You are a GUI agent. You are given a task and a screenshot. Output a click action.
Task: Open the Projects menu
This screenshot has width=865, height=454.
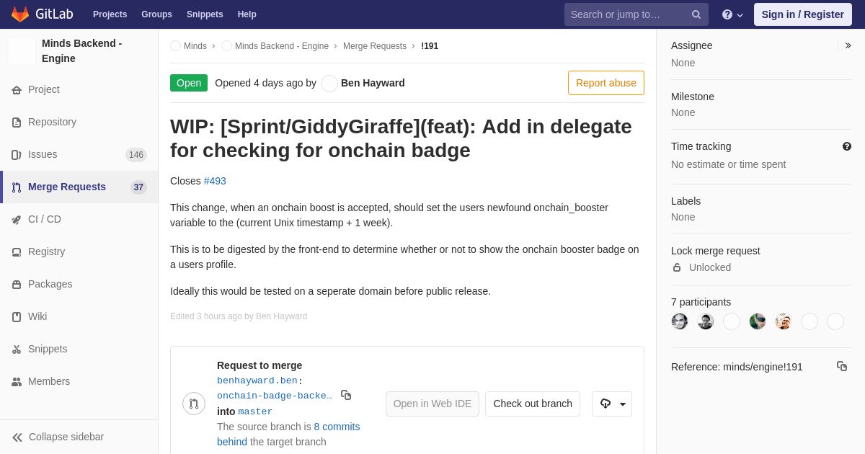pyautogui.click(x=110, y=14)
